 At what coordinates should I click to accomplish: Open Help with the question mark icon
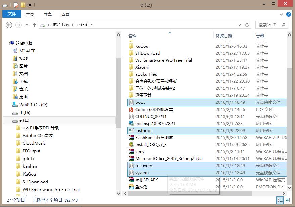pos(289,14)
